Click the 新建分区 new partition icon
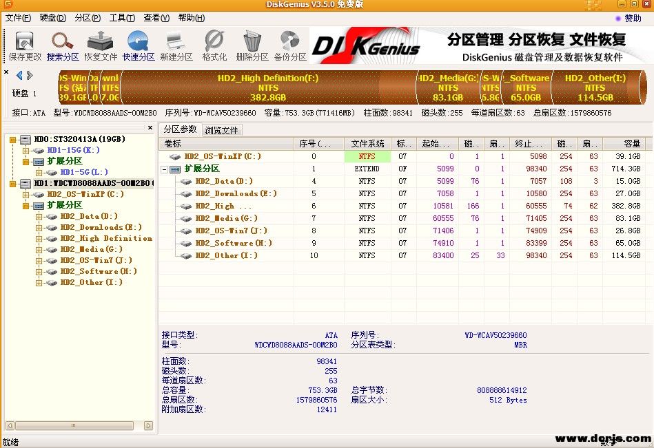This screenshot has height=448, width=654. (176, 45)
